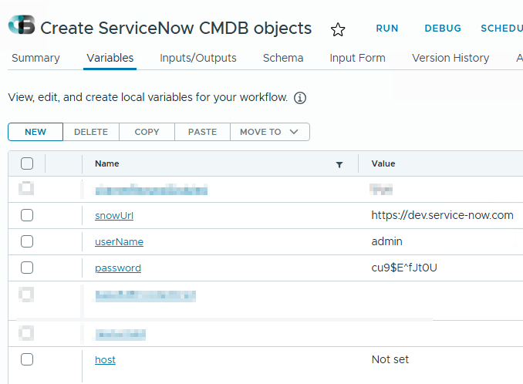Go to the Schema tab
The height and width of the screenshot is (384, 523).
[283, 58]
